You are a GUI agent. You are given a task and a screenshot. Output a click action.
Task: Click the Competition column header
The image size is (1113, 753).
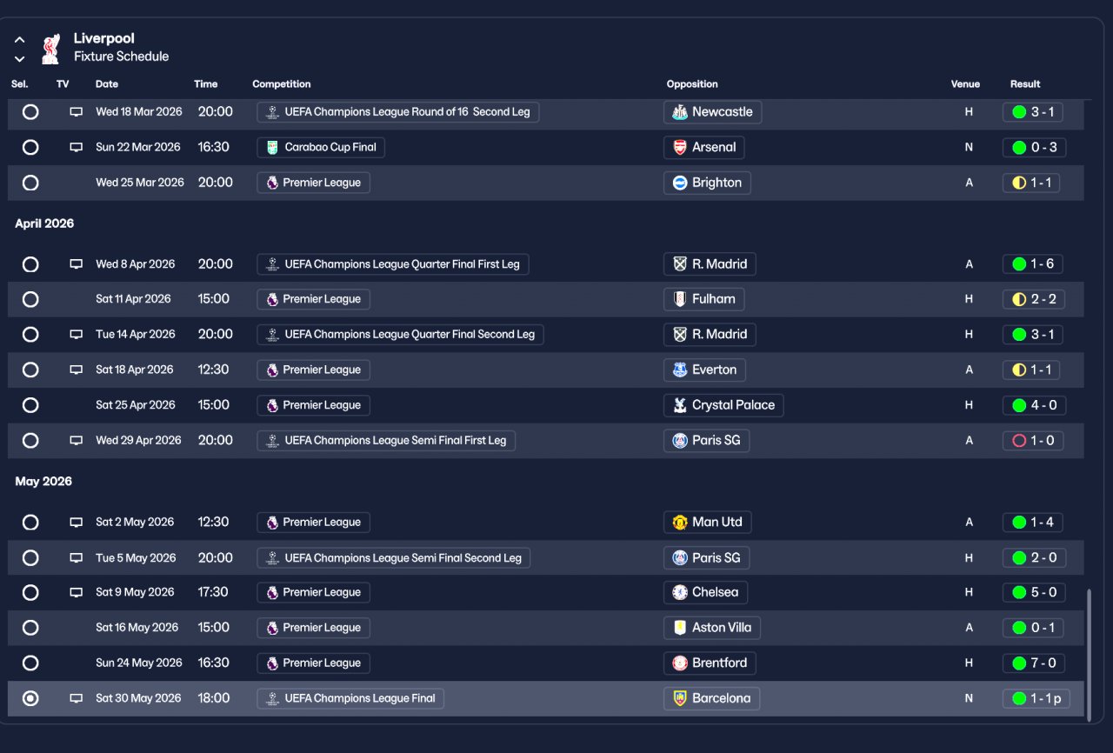[282, 84]
